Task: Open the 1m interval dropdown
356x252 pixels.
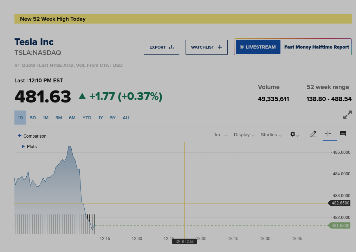Action: 220,135
